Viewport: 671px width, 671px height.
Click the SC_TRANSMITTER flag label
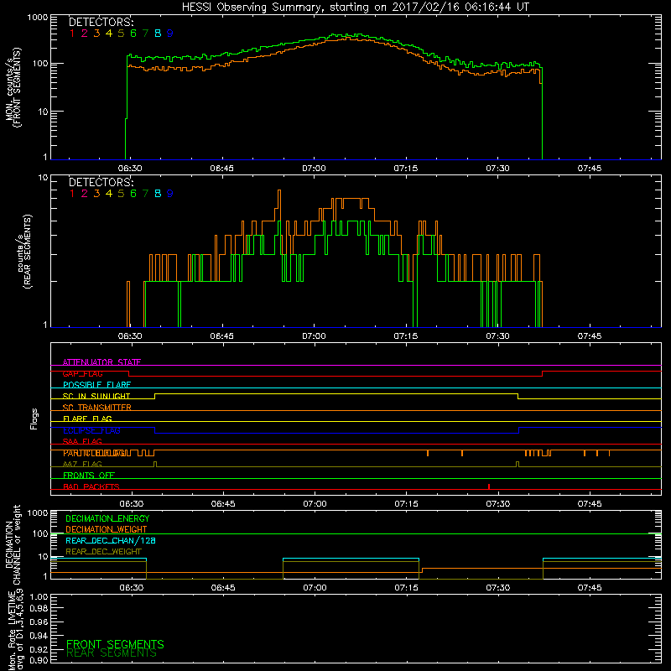tap(96, 407)
